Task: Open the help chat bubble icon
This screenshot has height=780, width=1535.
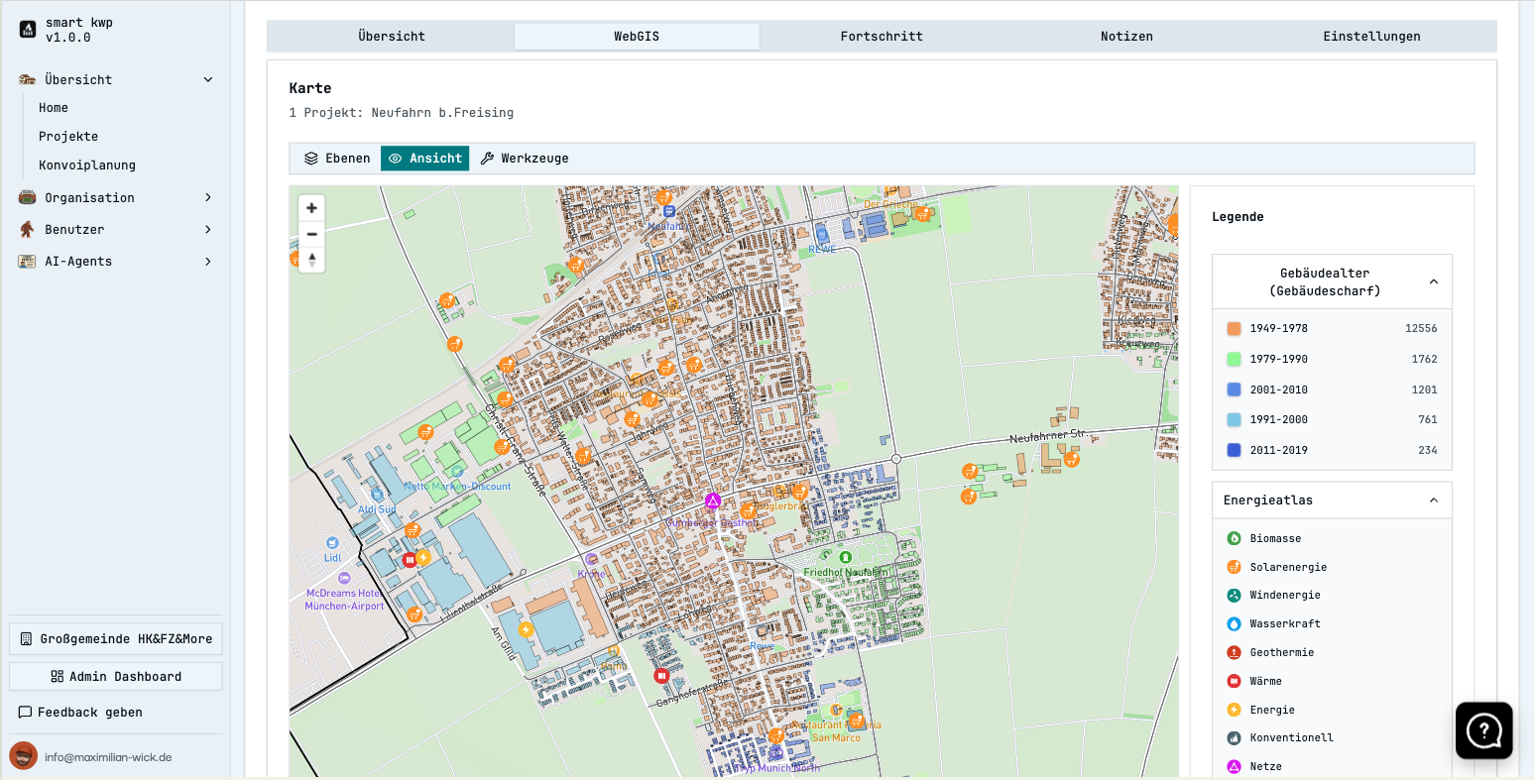Action: [1483, 730]
